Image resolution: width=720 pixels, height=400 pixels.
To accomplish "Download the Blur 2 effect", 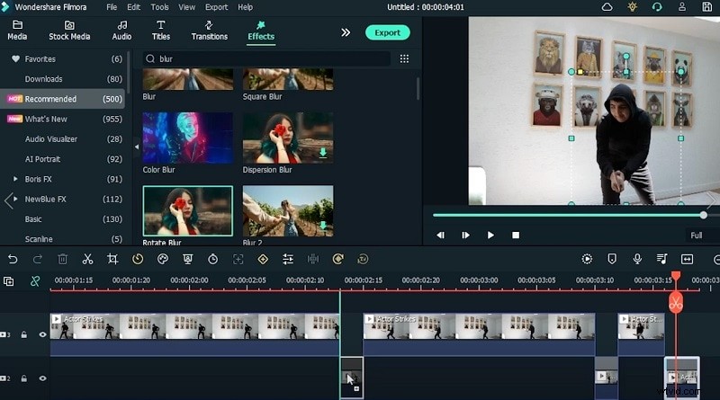I will pos(323,226).
